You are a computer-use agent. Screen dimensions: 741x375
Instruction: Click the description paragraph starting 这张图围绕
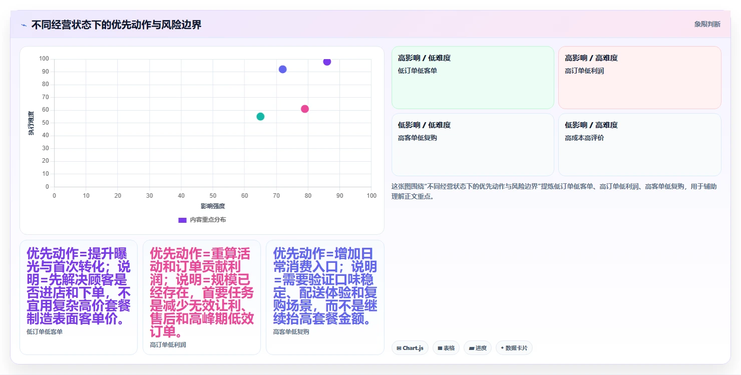pos(554,191)
